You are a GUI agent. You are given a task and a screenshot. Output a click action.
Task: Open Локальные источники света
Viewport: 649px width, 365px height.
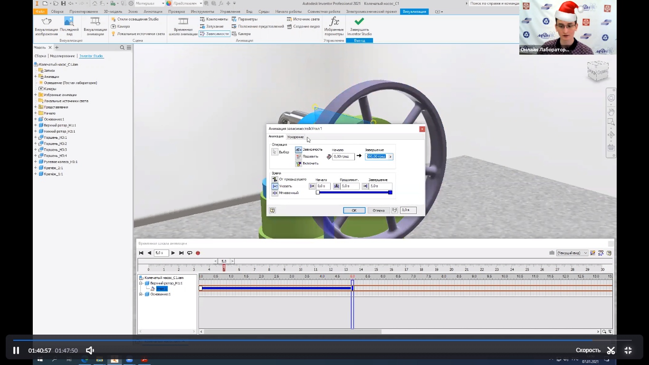pyautogui.click(x=138, y=34)
